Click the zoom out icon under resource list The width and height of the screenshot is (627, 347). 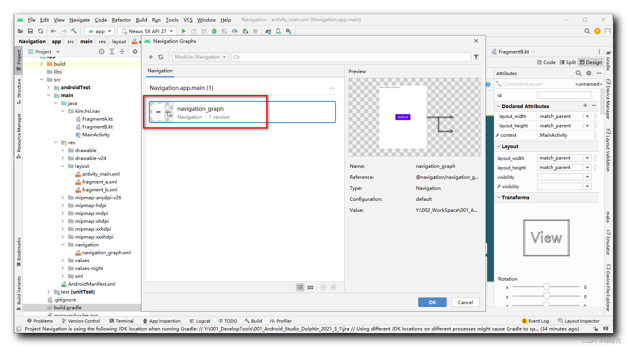(323, 287)
